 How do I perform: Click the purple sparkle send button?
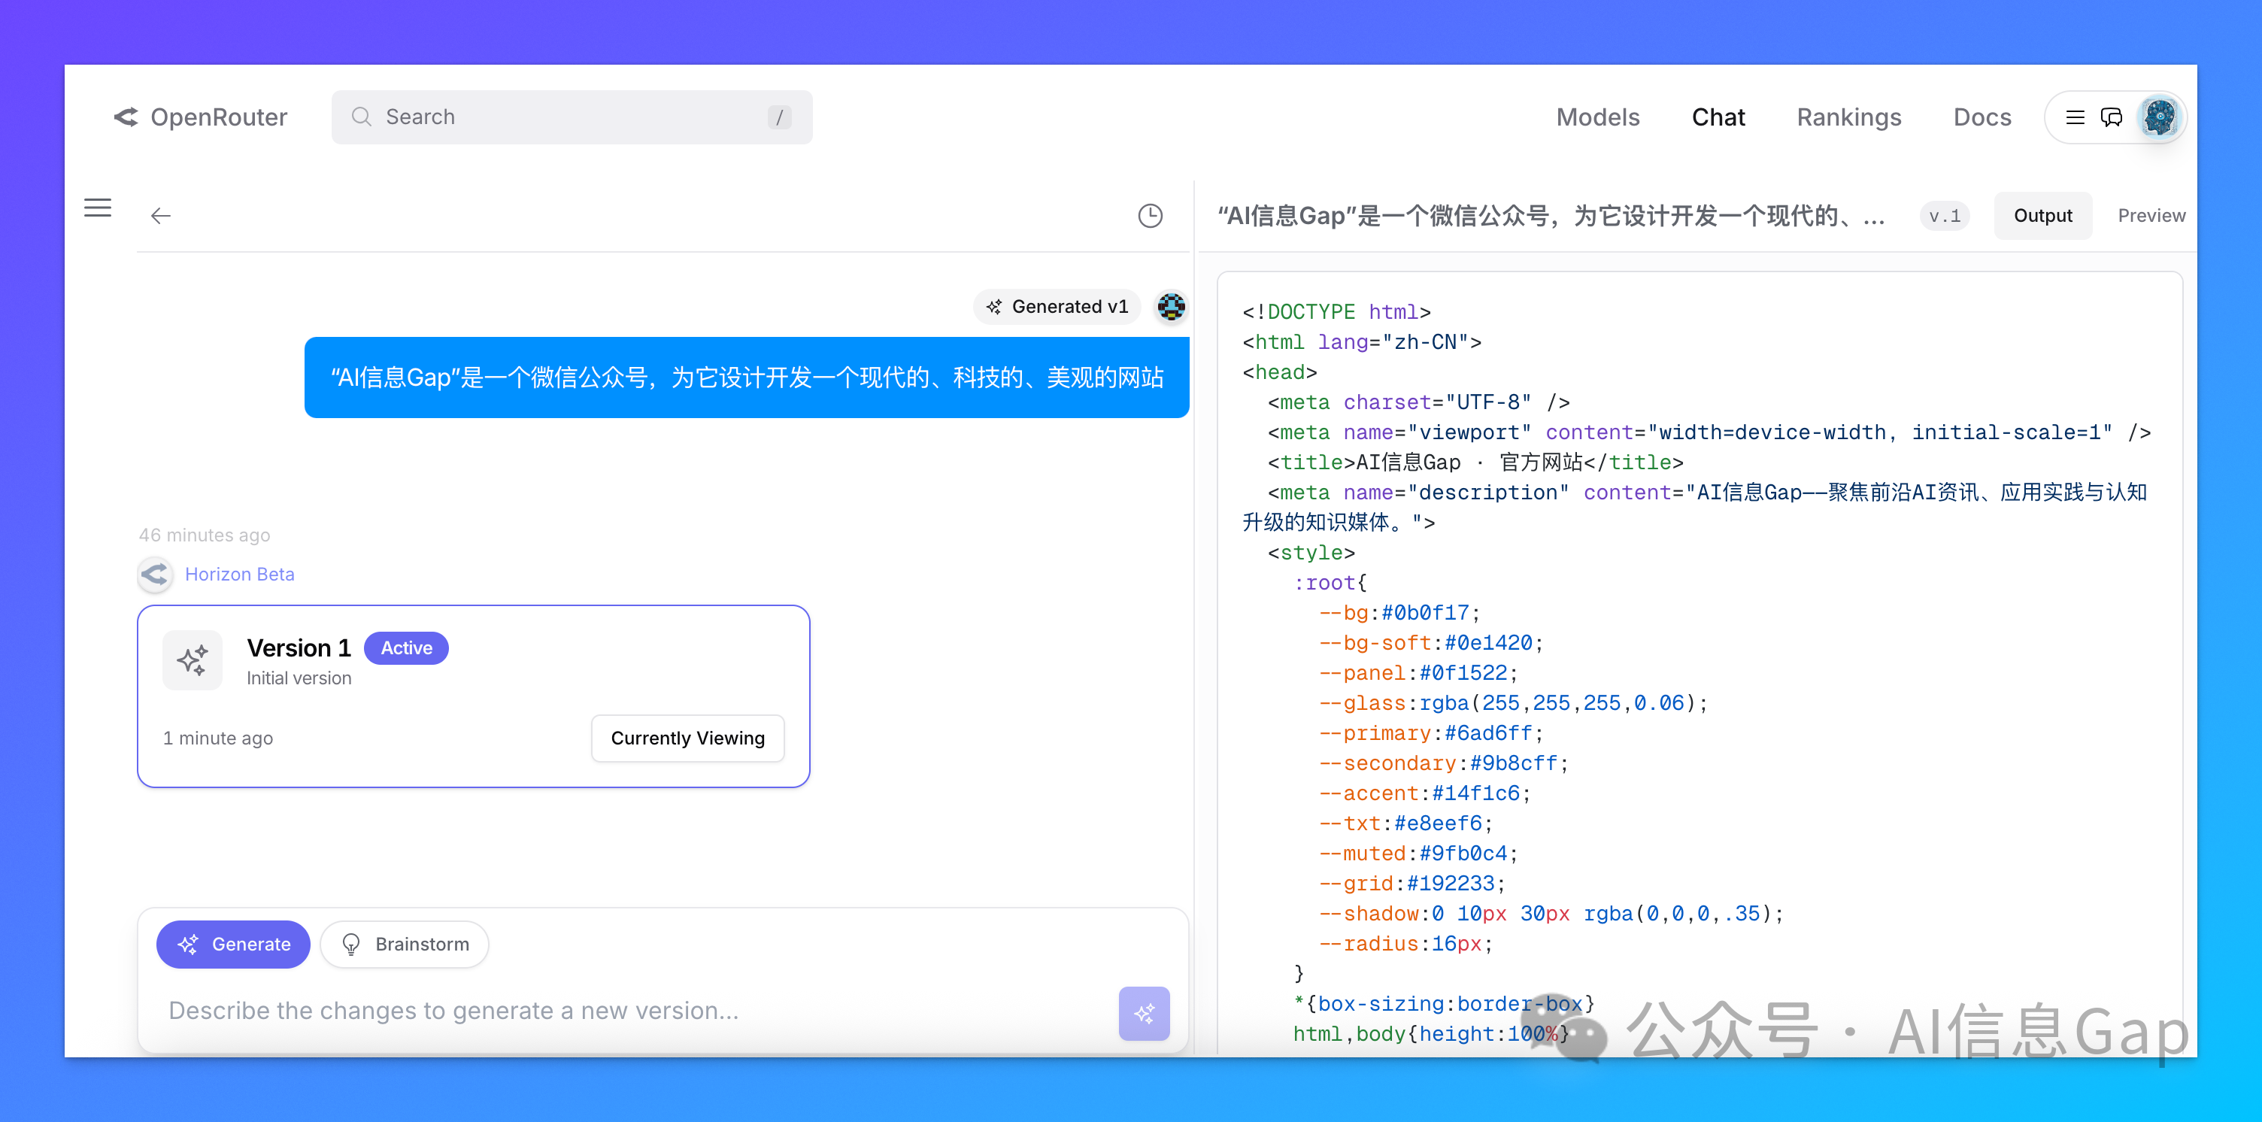click(x=1145, y=1014)
